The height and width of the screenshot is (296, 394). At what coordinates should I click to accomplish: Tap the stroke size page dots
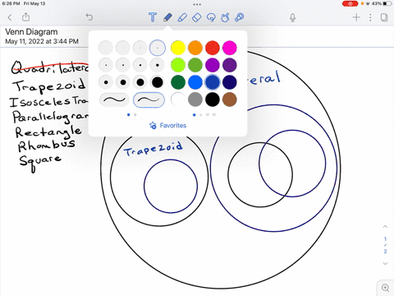[x=131, y=115]
